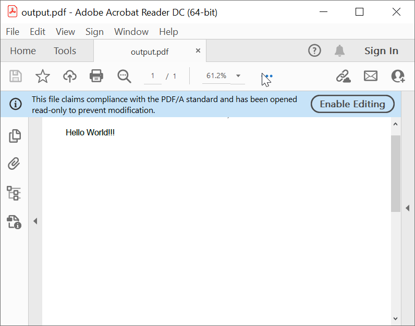Click the vertical scrollbar thumb
Screen dimensions: 415x326
click(x=395, y=173)
